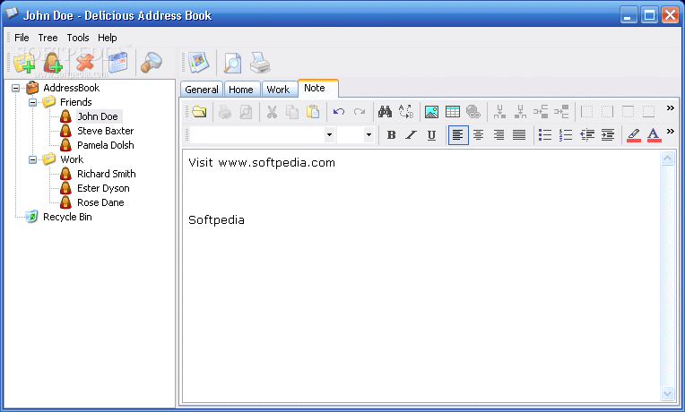This screenshot has width=685, height=412.
Task: Select Pamela Dolsh contact
Action: 105,145
